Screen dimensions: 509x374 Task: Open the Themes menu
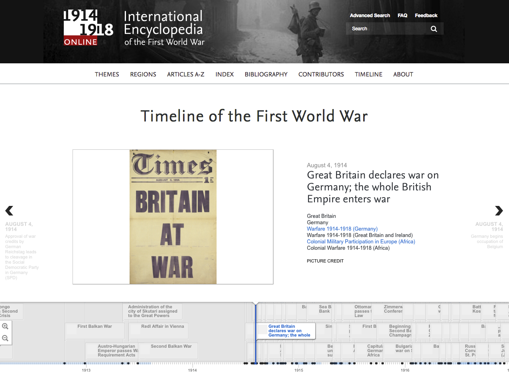tap(107, 74)
